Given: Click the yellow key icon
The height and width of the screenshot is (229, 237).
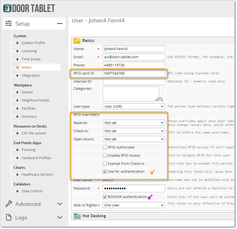Looking at the screenshot, I should coord(152,172).
